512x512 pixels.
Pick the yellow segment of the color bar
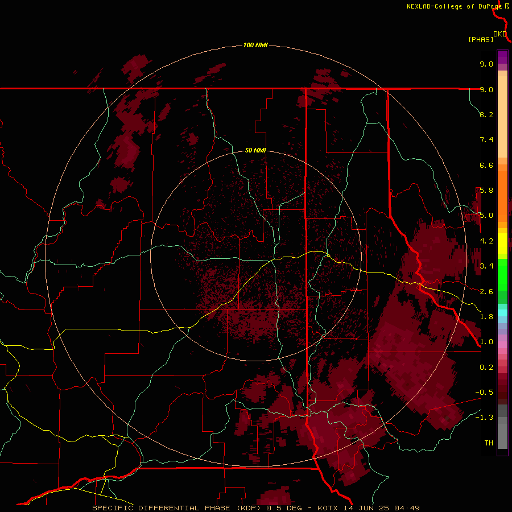point(502,243)
